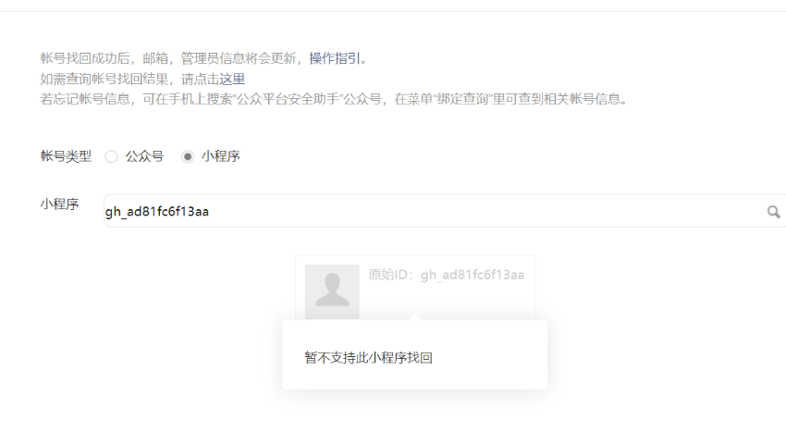
Task: Click the 绑定查询 menu name in the notice
Action: coord(462,99)
